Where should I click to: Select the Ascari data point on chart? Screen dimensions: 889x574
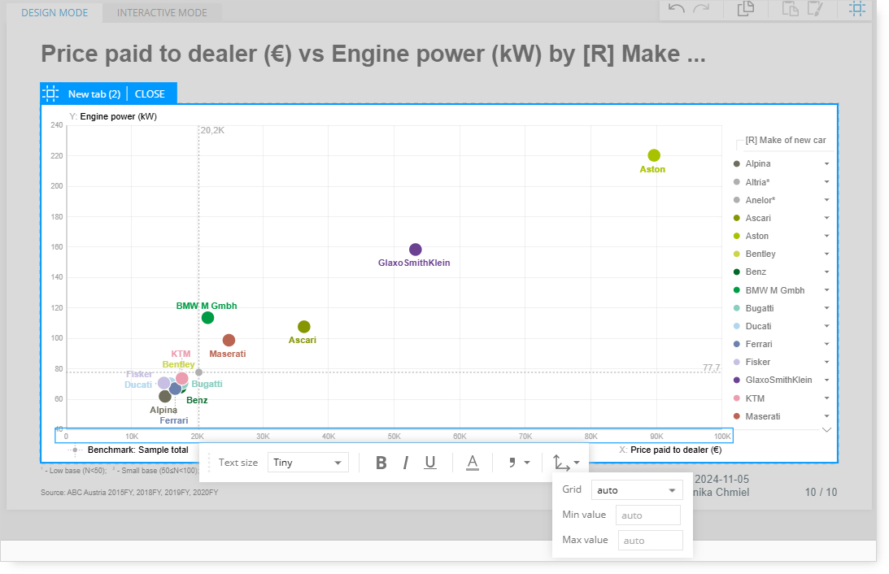(304, 327)
